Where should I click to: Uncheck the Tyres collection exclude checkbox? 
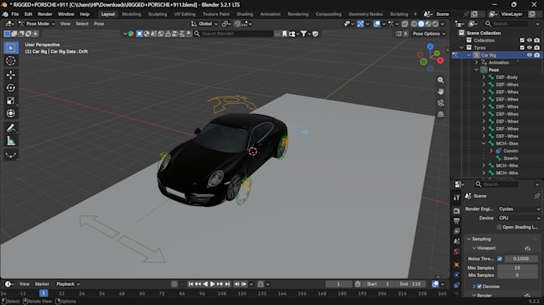tap(522, 48)
